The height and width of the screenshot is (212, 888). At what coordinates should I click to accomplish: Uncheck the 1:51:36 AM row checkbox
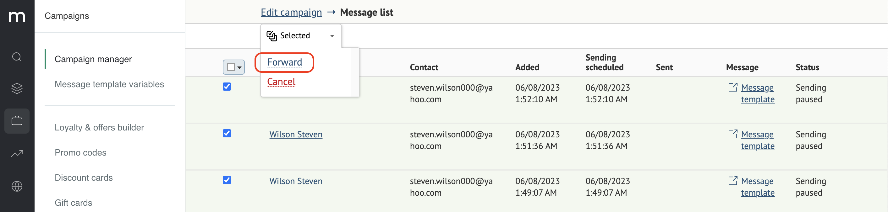(x=227, y=133)
